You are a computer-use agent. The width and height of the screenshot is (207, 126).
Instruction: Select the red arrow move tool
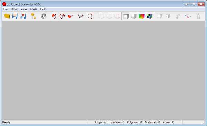click(70, 16)
